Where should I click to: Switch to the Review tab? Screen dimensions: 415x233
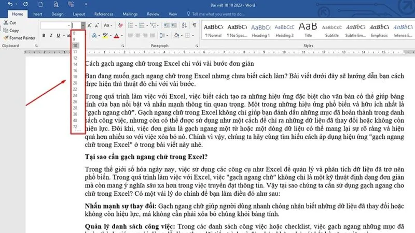tap(153, 14)
